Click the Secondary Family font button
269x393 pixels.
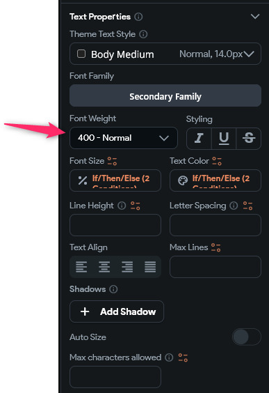pyautogui.click(x=165, y=95)
